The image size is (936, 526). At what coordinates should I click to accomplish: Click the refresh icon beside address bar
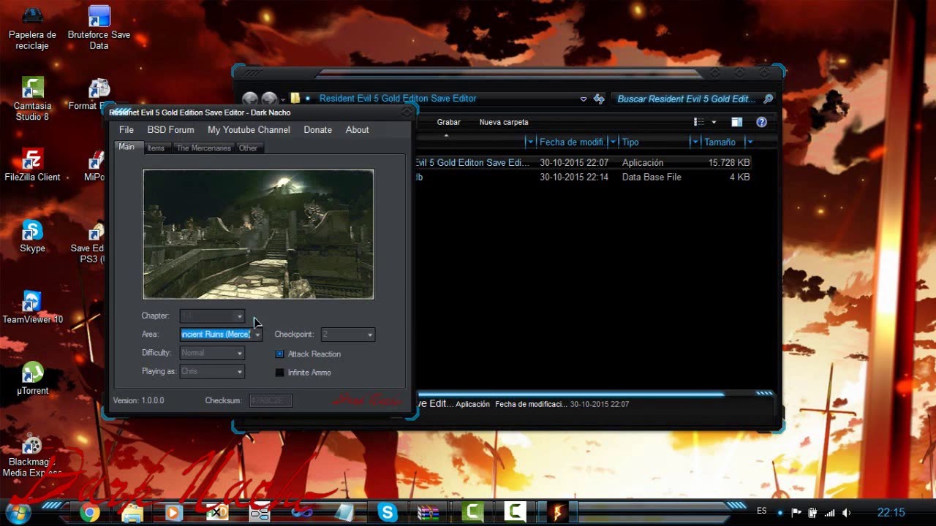click(x=599, y=99)
